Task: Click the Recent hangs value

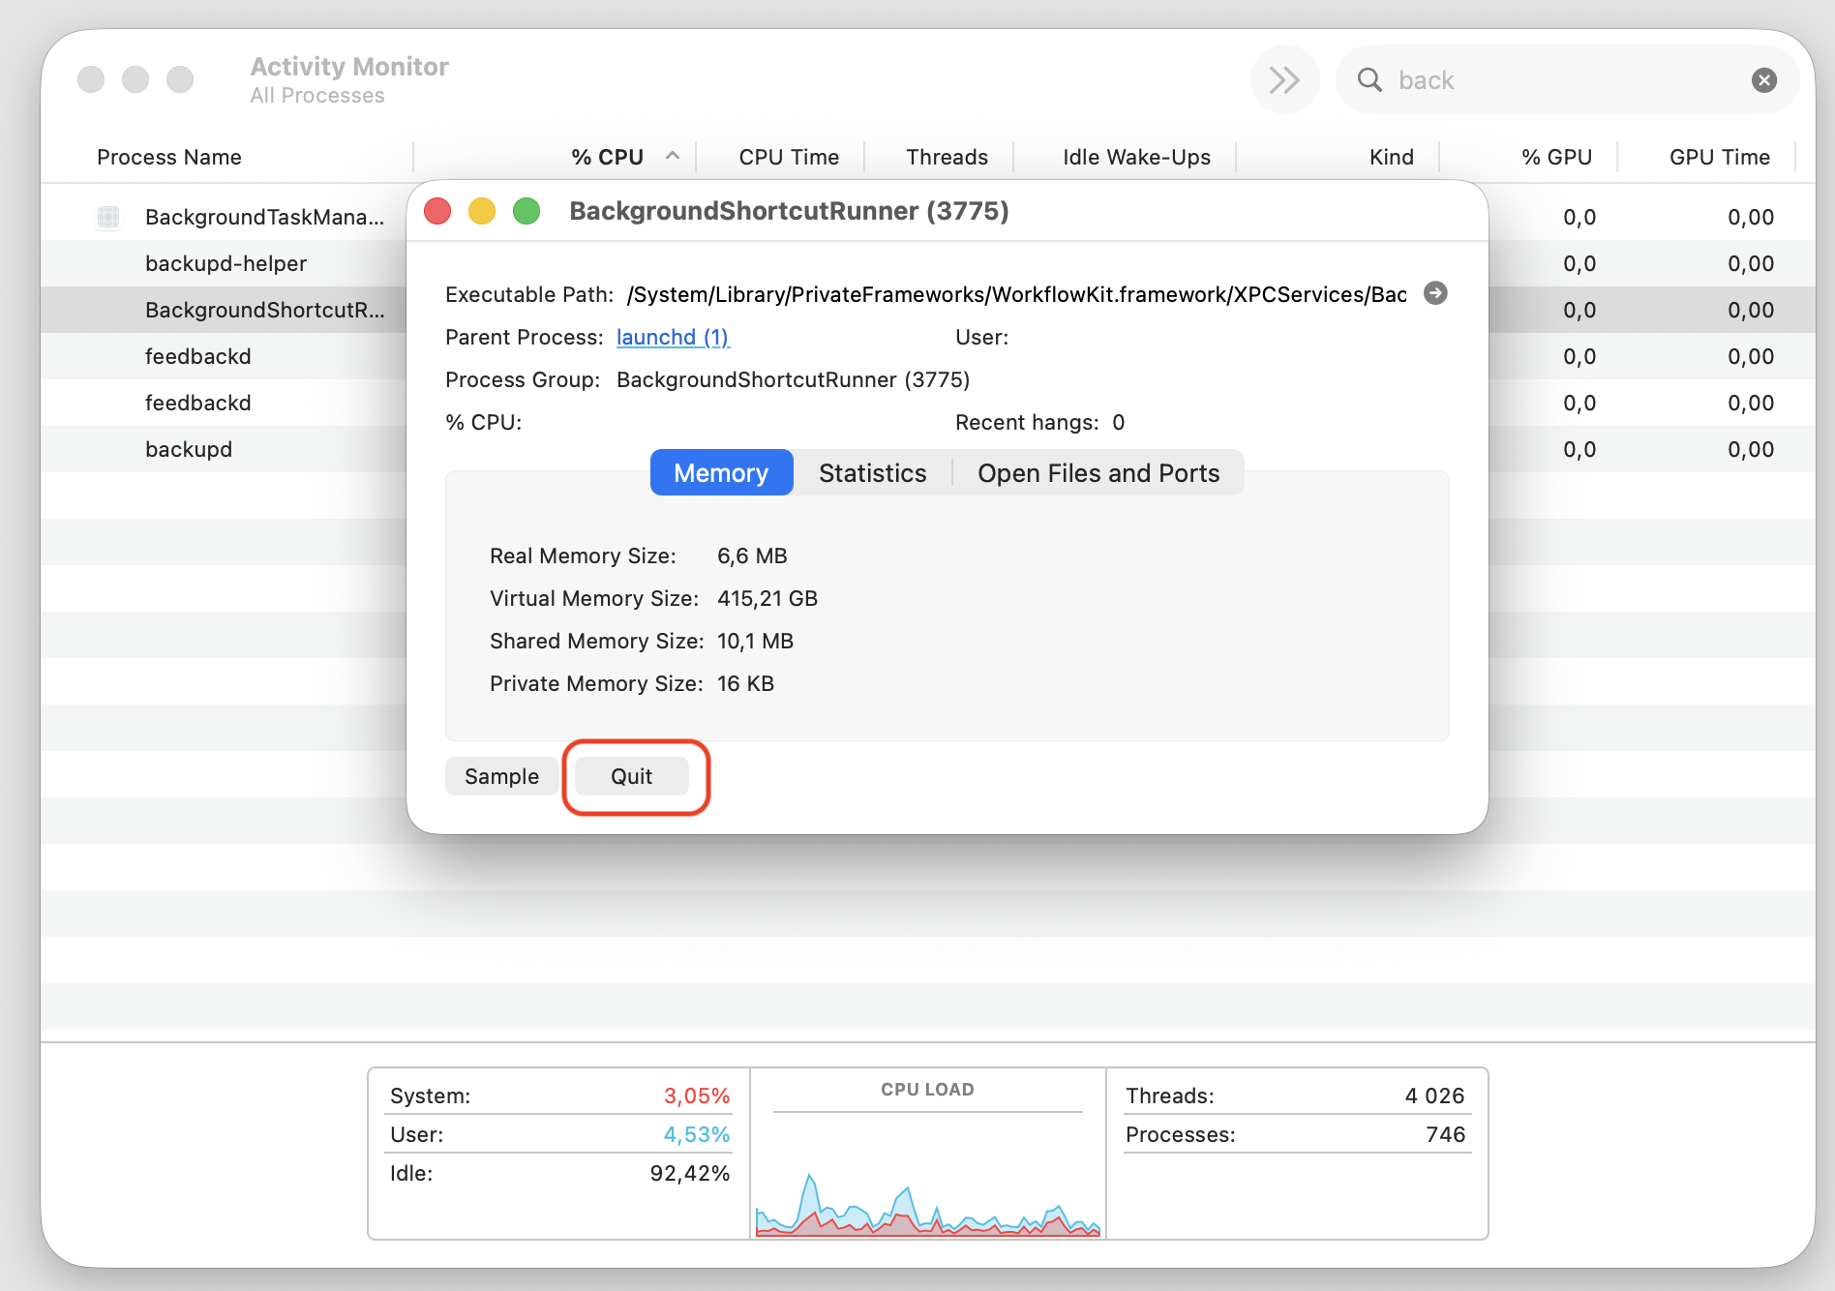Action: [x=1119, y=422]
